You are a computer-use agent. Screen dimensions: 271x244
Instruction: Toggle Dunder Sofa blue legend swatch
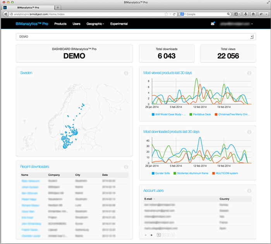point(153,173)
